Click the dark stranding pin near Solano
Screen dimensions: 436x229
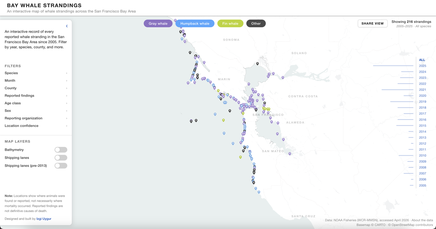tap(257, 64)
